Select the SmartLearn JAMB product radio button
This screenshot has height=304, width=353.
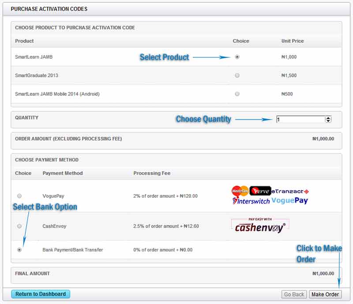(x=237, y=57)
